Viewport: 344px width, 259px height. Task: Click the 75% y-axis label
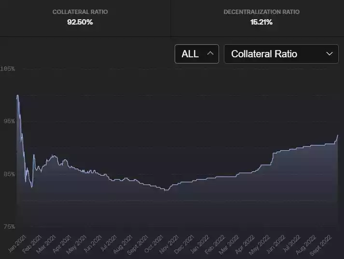tap(9, 227)
